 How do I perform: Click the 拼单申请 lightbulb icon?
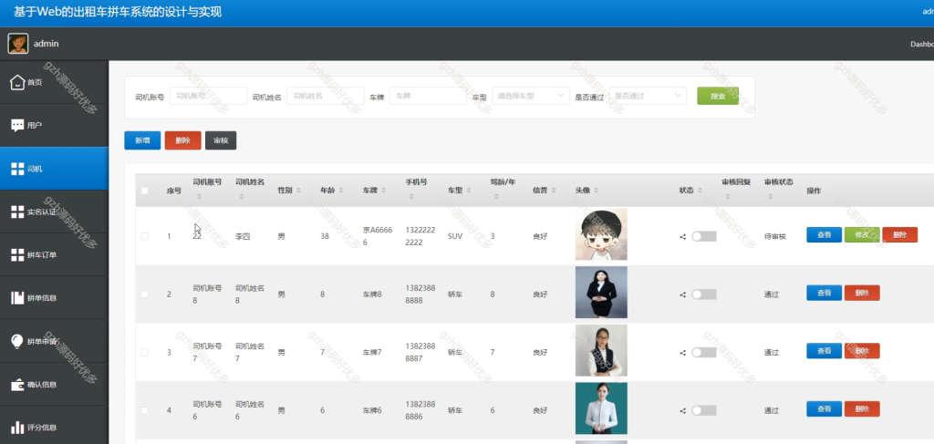coord(17,341)
